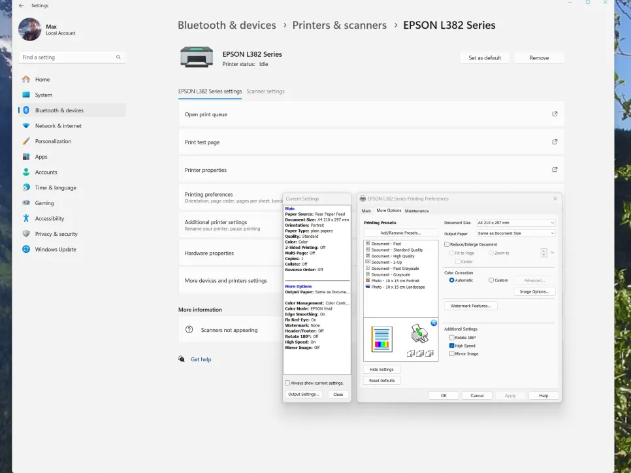Click the Scanners not appearing help icon
The height and width of the screenshot is (473, 631).
(x=189, y=330)
